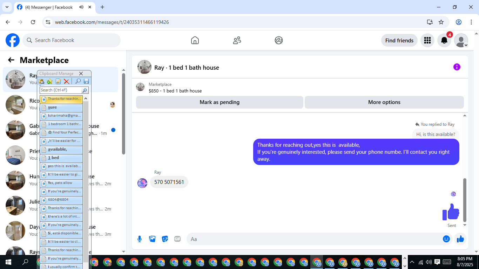Screen dimensions: 479x269
Task: Bookmark this page with the star icon
Action: point(441,22)
